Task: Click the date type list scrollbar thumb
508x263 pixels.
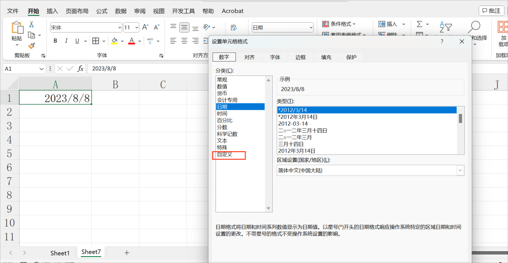Action: 460,118
